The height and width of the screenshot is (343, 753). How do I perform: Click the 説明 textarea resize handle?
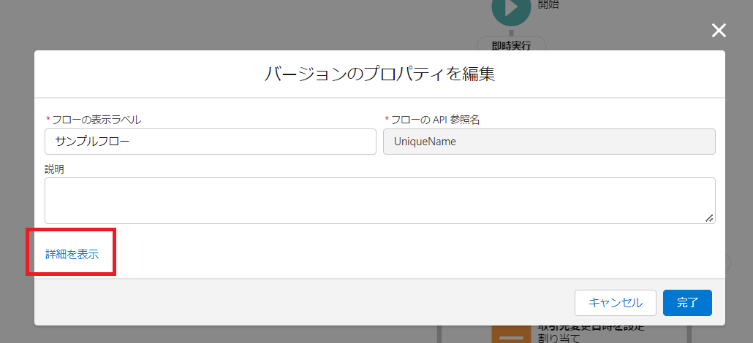709,217
